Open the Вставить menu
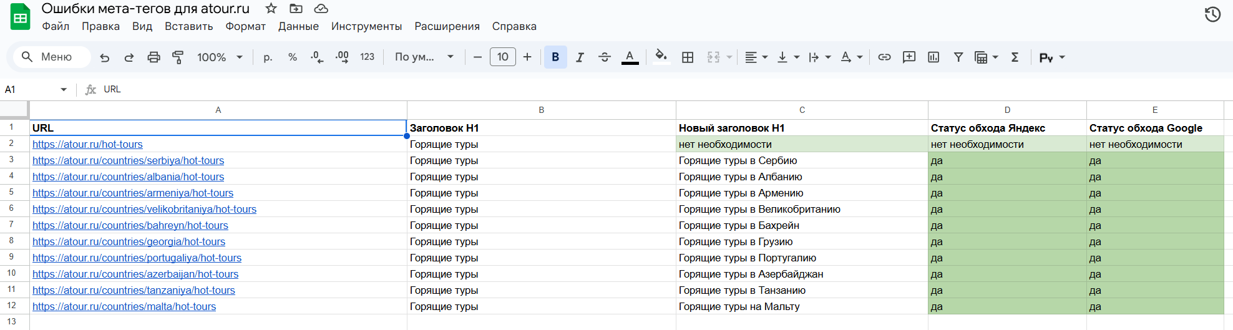Image resolution: width=1233 pixels, height=330 pixels. 189,26
